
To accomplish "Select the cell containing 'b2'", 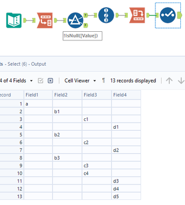I will coord(67,135).
